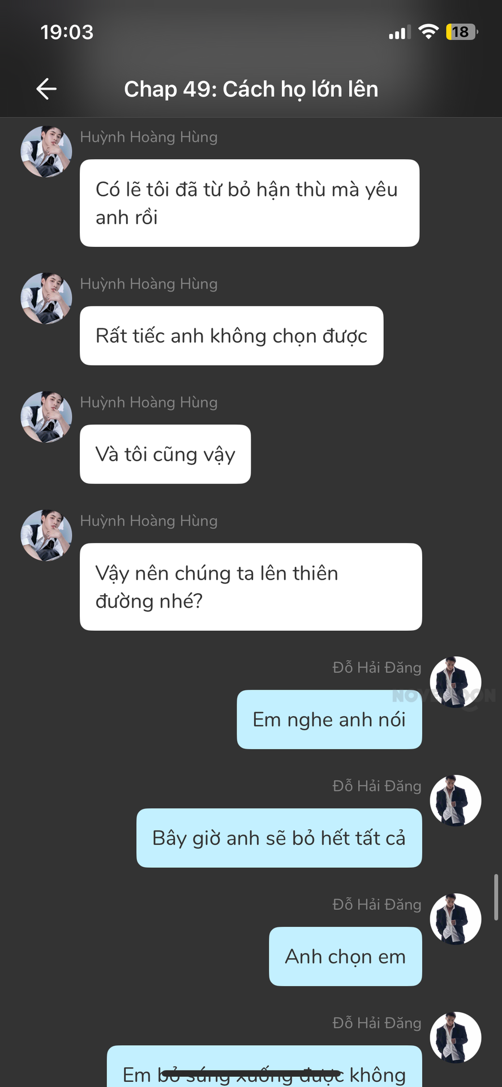
Task: Tap Đỗ Hải Đăng's avatar beside 'Anh chọn em'
Action: [456, 919]
